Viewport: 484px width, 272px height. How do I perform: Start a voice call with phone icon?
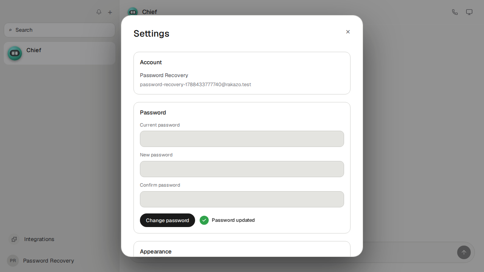pyautogui.click(x=455, y=12)
